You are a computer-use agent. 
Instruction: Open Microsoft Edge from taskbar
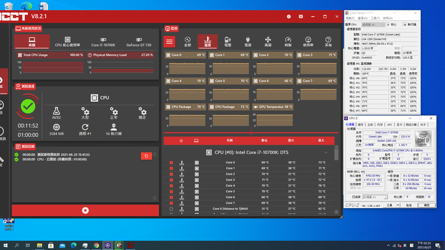[x=74, y=245]
